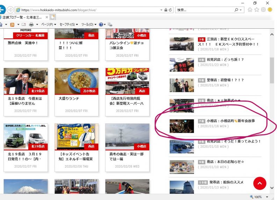Open post 北19条店 今週末は【麻植いりません
The height and width of the screenshot is (200, 277).
tap(25, 101)
